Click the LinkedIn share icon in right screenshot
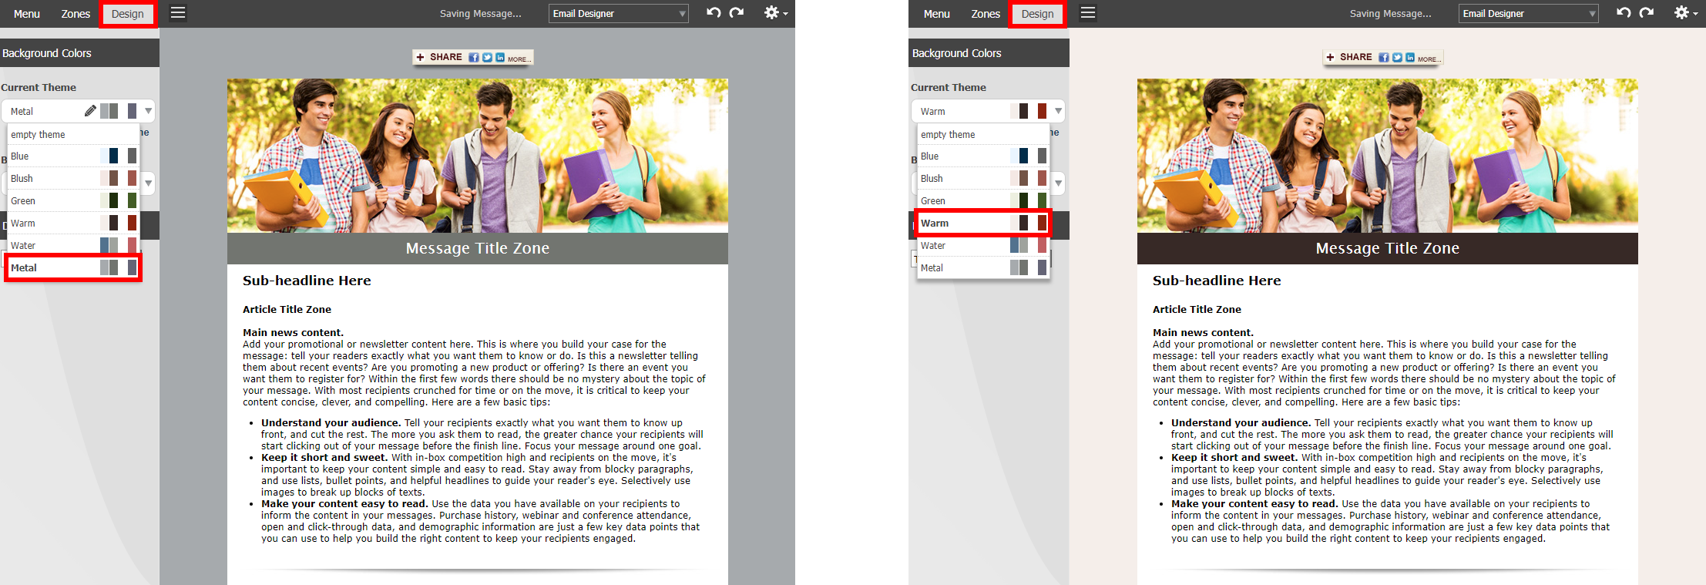The height and width of the screenshot is (585, 1706). [x=1410, y=58]
